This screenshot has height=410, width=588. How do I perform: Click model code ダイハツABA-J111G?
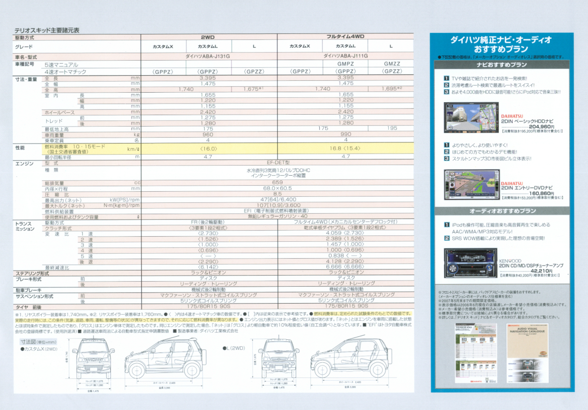[345, 55]
